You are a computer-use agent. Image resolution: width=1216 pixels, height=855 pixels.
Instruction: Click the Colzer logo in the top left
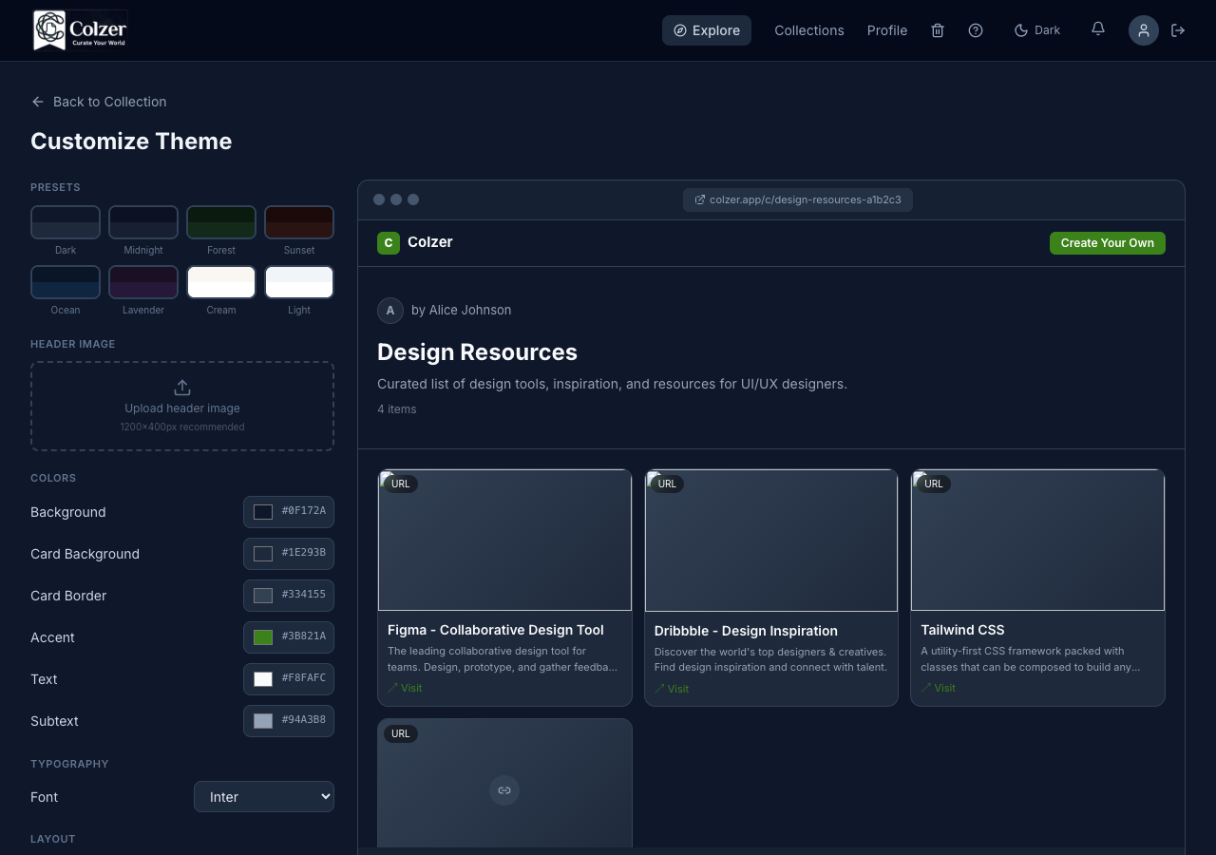80,29
